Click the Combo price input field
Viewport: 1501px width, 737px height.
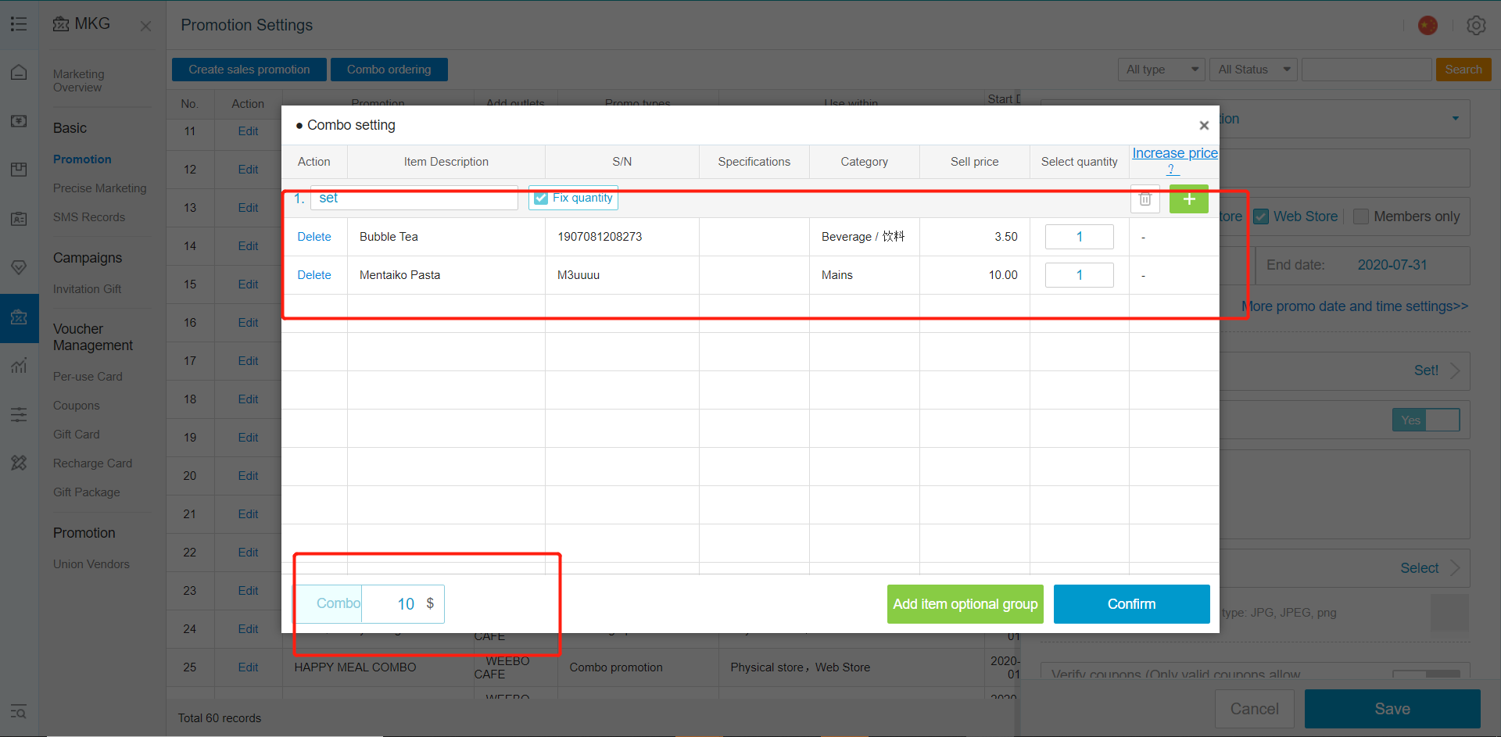coord(403,604)
